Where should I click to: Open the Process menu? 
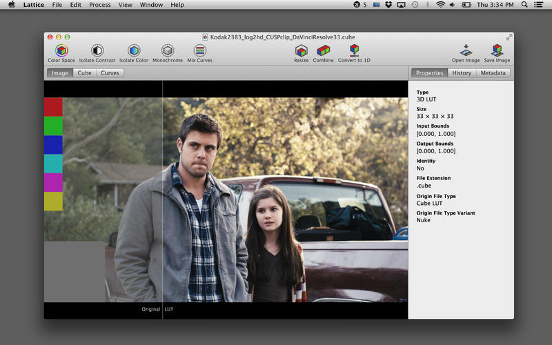click(99, 5)
